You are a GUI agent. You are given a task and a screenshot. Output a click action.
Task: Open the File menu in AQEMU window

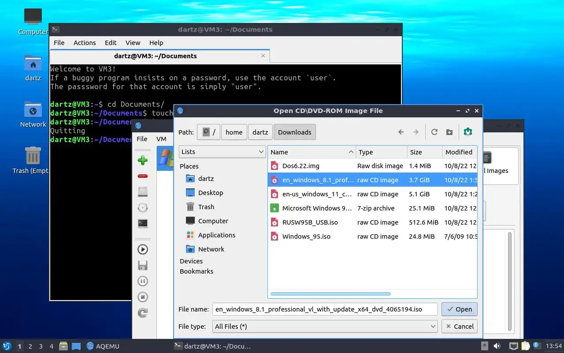click(x=142, y=139)
